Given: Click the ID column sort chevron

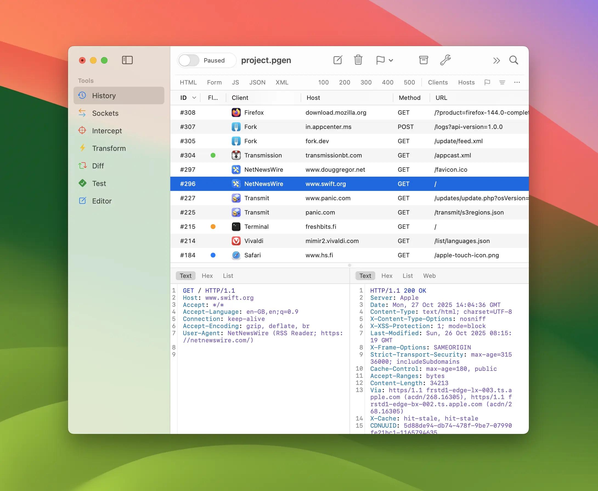Looking at the screenshot, I should pyautogui.click(x=194, y=98).
